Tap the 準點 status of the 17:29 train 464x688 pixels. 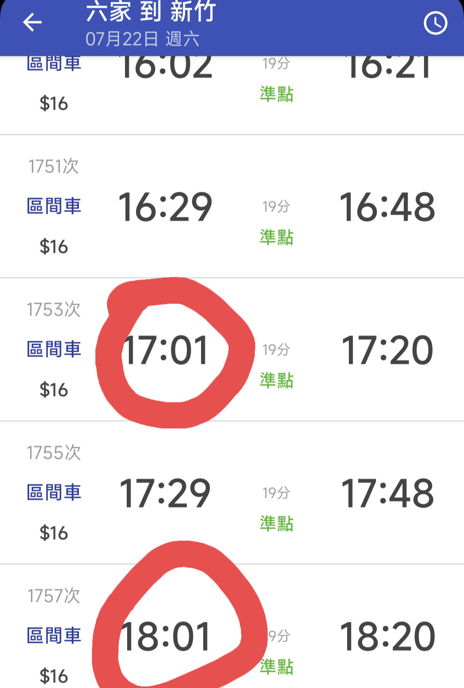coord(276,524)
